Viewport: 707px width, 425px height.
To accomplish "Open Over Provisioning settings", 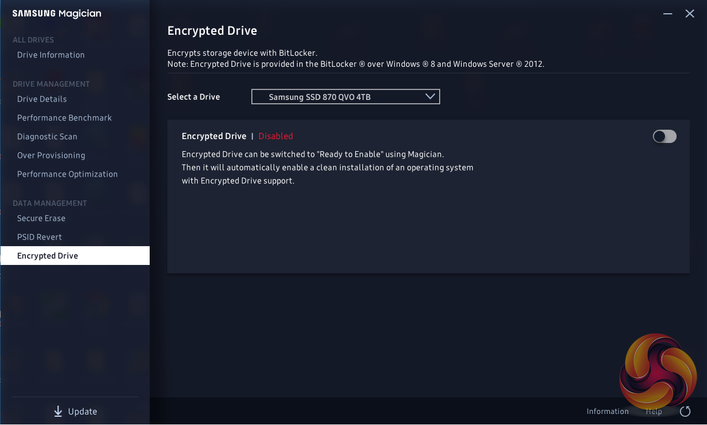I will point(51,155).
